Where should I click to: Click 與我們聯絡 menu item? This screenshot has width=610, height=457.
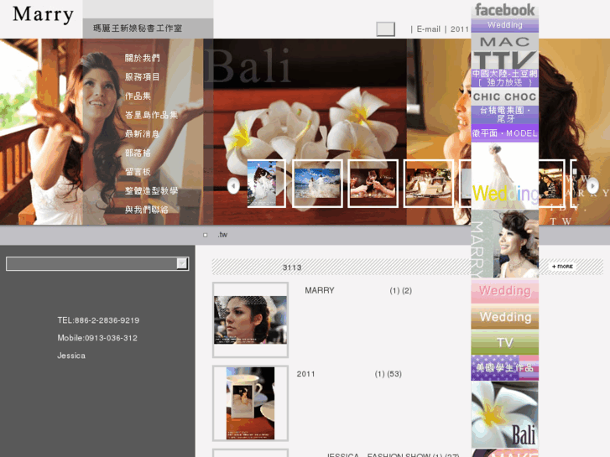[x=147, y=210]
